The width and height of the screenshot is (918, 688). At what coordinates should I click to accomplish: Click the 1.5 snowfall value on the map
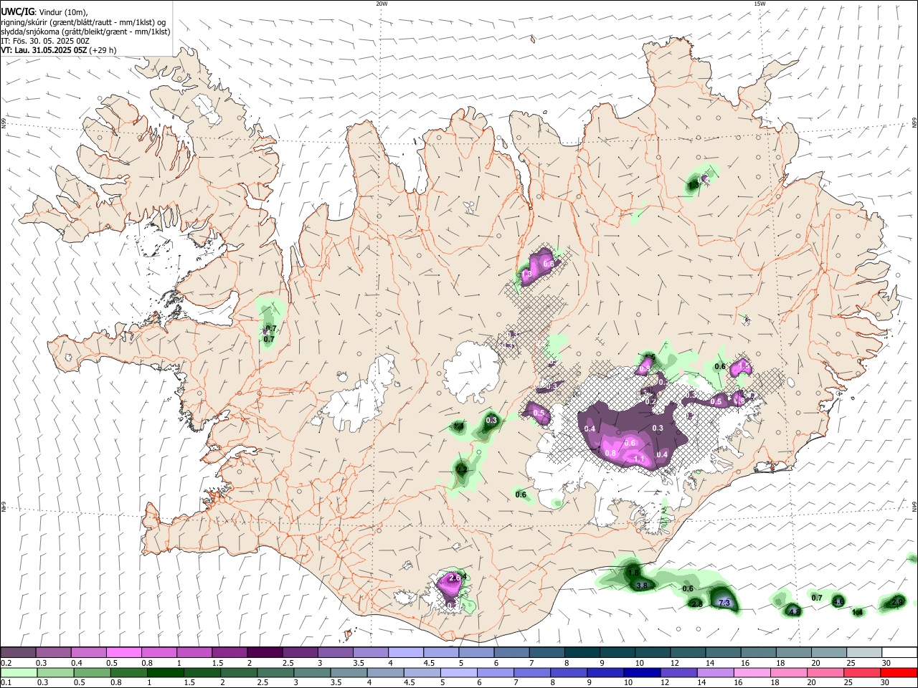[x=744, y=367]
